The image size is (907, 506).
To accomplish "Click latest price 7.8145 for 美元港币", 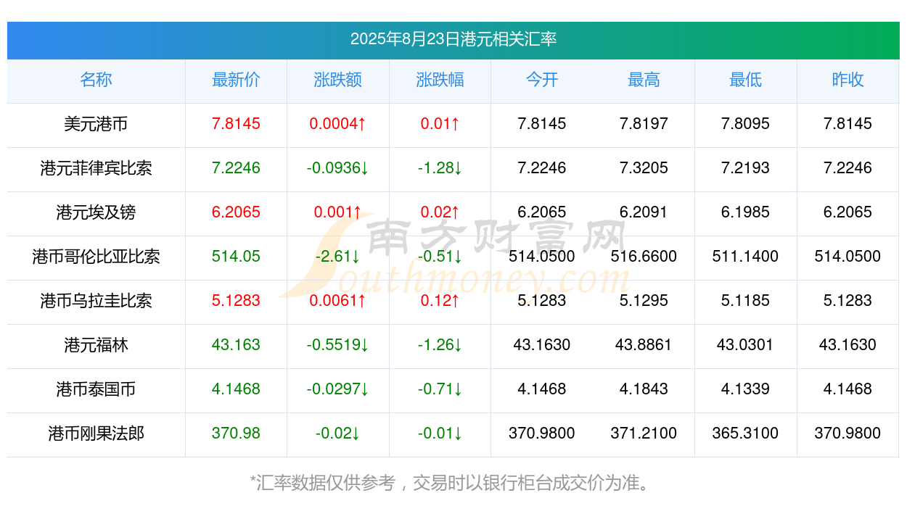I will (x=236, y=124).
